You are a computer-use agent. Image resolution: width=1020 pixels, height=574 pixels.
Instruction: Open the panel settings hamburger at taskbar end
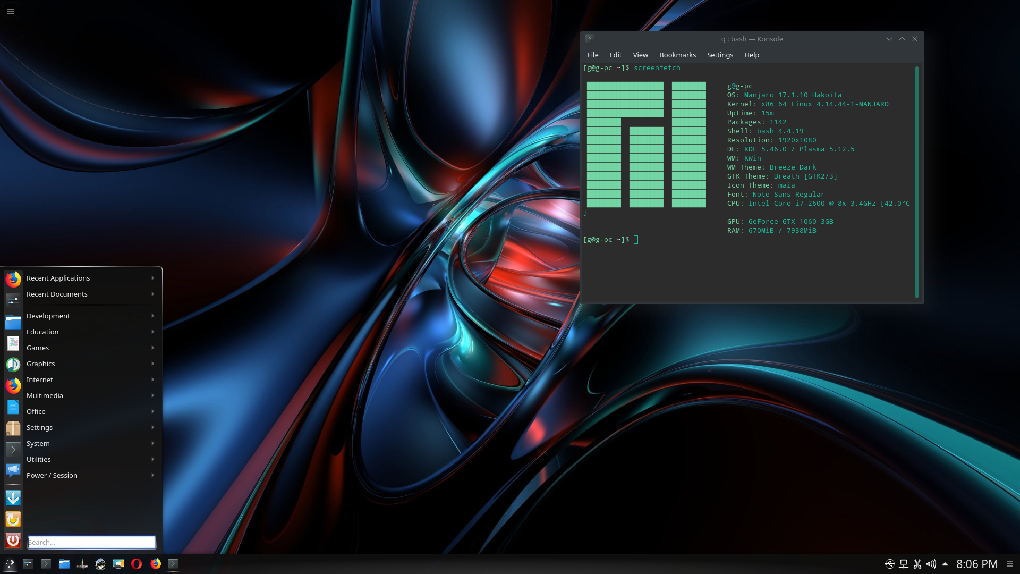1010,564
